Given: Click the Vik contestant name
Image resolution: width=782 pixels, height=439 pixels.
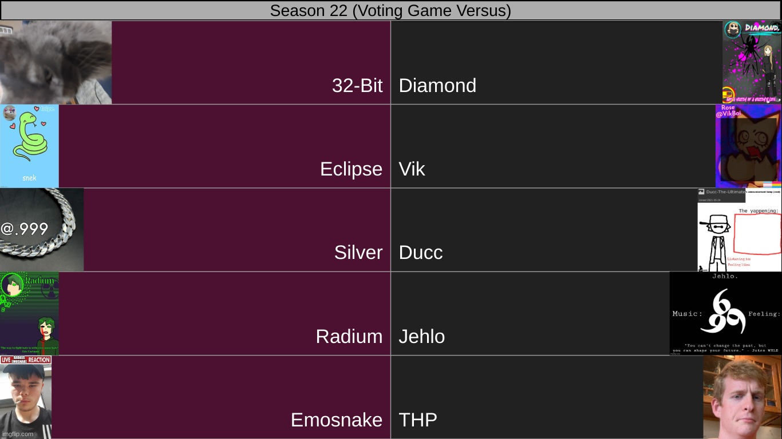Looking at the screenshot, I should click(x=412, y=169).
